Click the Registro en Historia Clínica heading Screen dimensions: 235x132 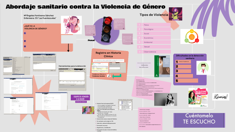108,54
